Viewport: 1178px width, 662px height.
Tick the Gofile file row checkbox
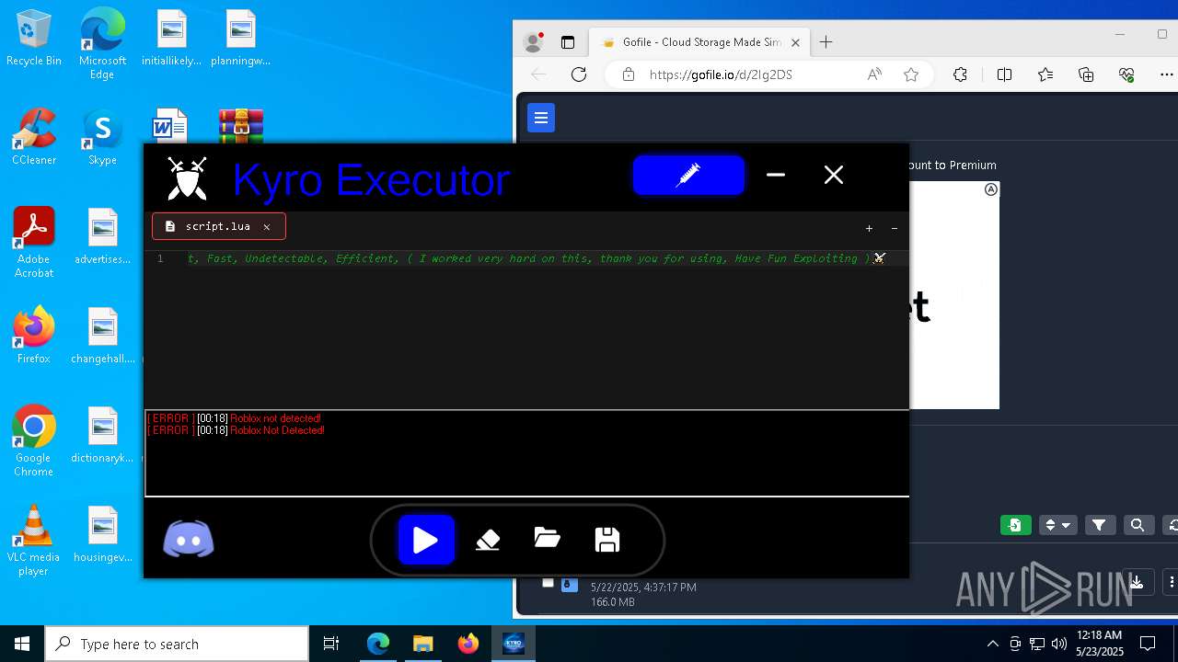point(548,582)
